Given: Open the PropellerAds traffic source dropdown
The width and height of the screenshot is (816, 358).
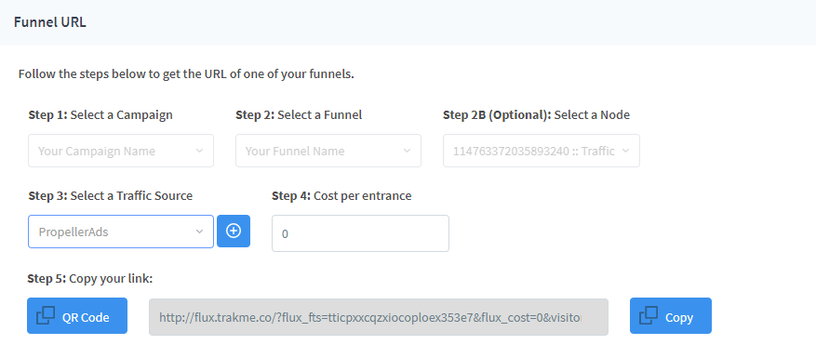Looking at the screenshot, I should [121, 232].
